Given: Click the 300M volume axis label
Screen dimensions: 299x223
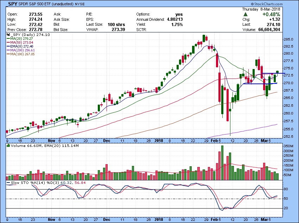Looking at the screenshot, I should click(x=289, y=151).
